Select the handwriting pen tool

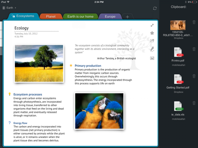[x=152, y=49]
